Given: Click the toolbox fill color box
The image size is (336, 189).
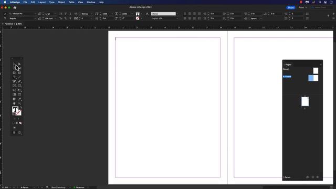Looking at the screenshot, I should (15, 110).
